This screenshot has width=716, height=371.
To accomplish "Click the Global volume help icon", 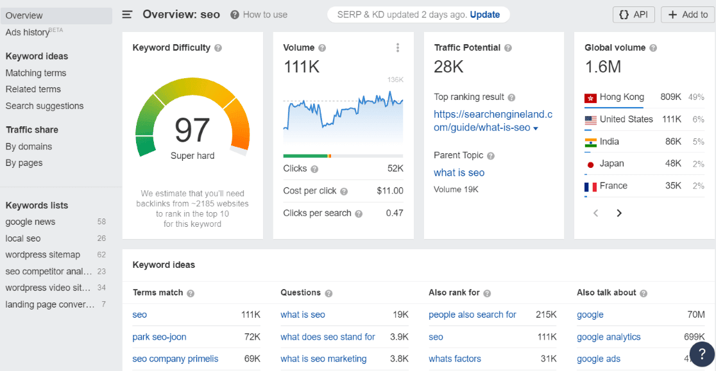I will (x=652, y=47).
